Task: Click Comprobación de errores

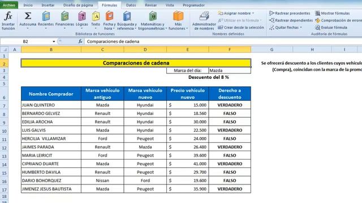Action: 338,20
